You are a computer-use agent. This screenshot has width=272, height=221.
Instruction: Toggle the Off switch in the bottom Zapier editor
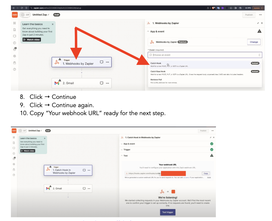pyautogui.click(x=22, y=130)
